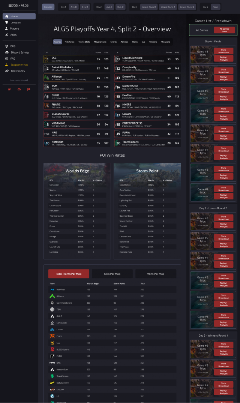Screen dimensions: 240x403
Task: Click the SSG team logo in standings
Action: (46, 59)
